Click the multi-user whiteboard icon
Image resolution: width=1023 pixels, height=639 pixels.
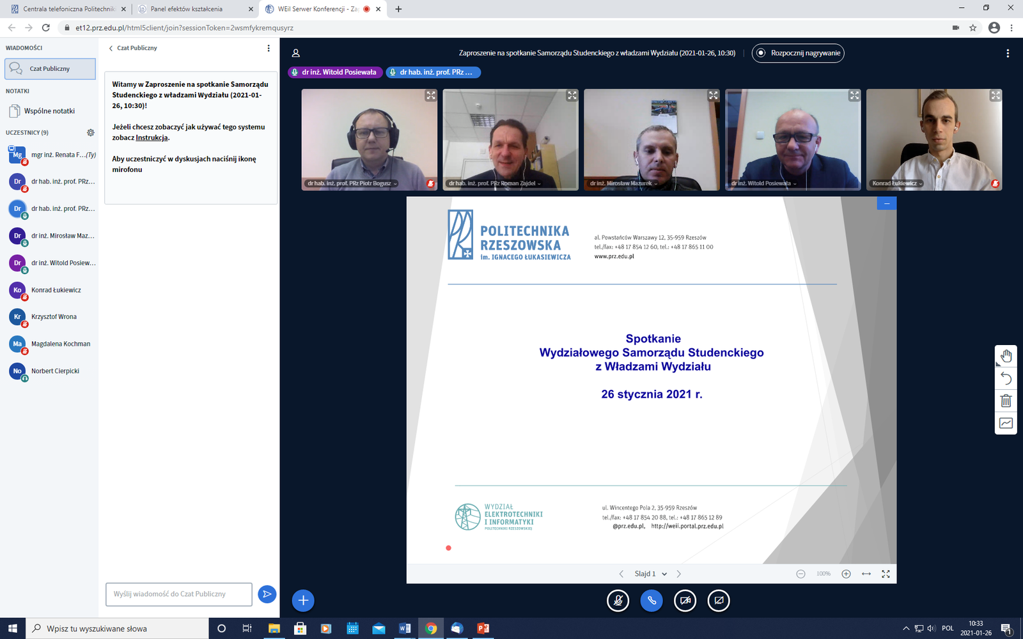[x=1006, y=423]
